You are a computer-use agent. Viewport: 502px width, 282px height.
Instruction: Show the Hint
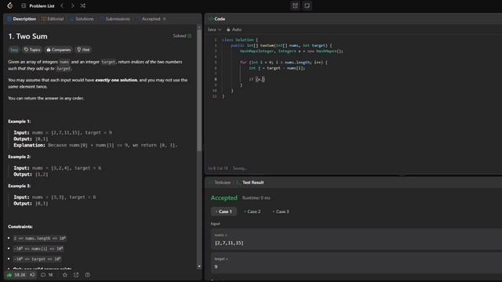83,49
